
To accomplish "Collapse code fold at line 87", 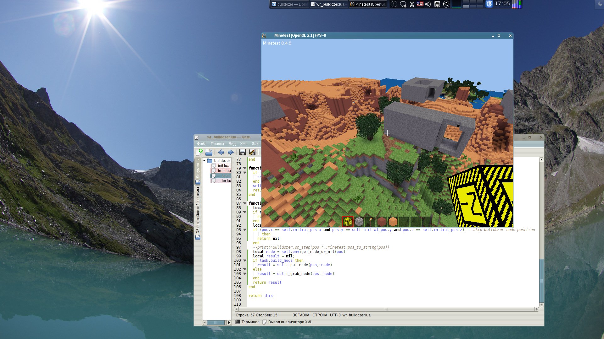I will (x=245, y=203).
